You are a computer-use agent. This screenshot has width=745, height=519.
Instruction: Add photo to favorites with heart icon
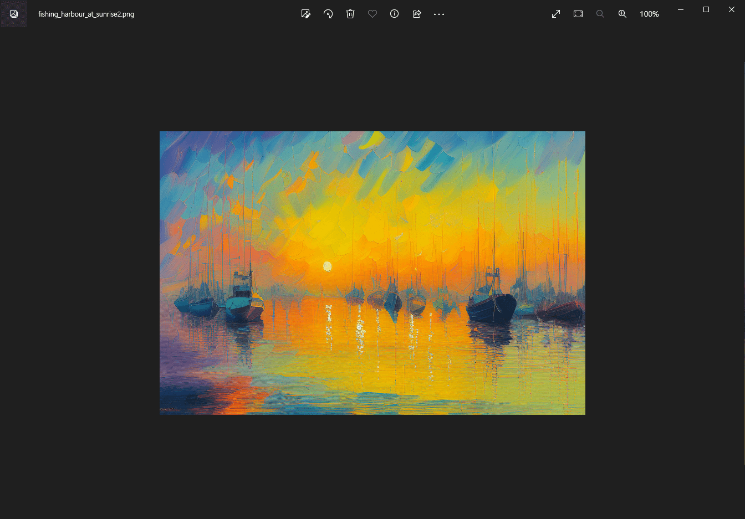tap(372, 14)
